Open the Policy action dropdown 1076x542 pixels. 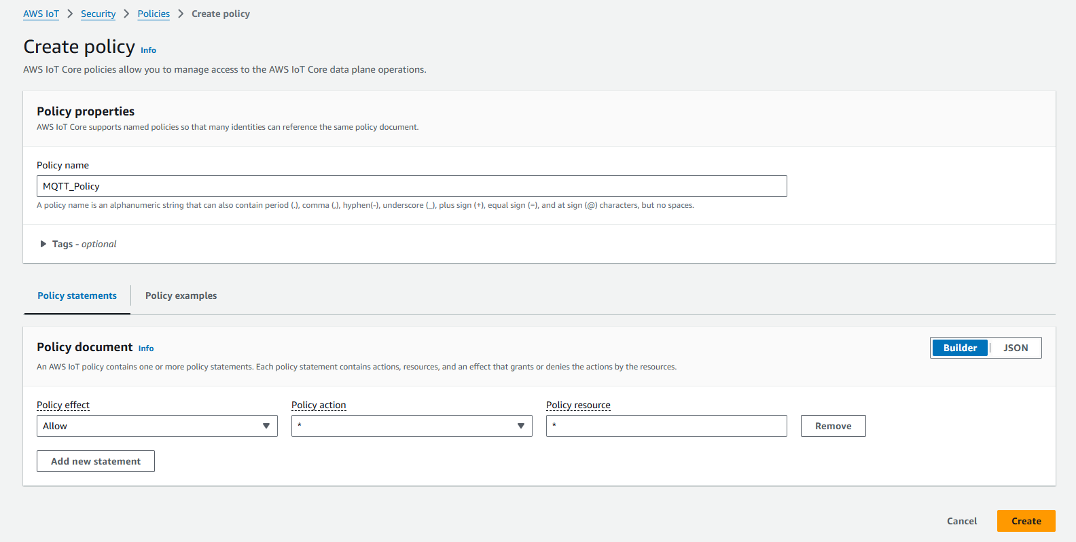pos(411,426)
